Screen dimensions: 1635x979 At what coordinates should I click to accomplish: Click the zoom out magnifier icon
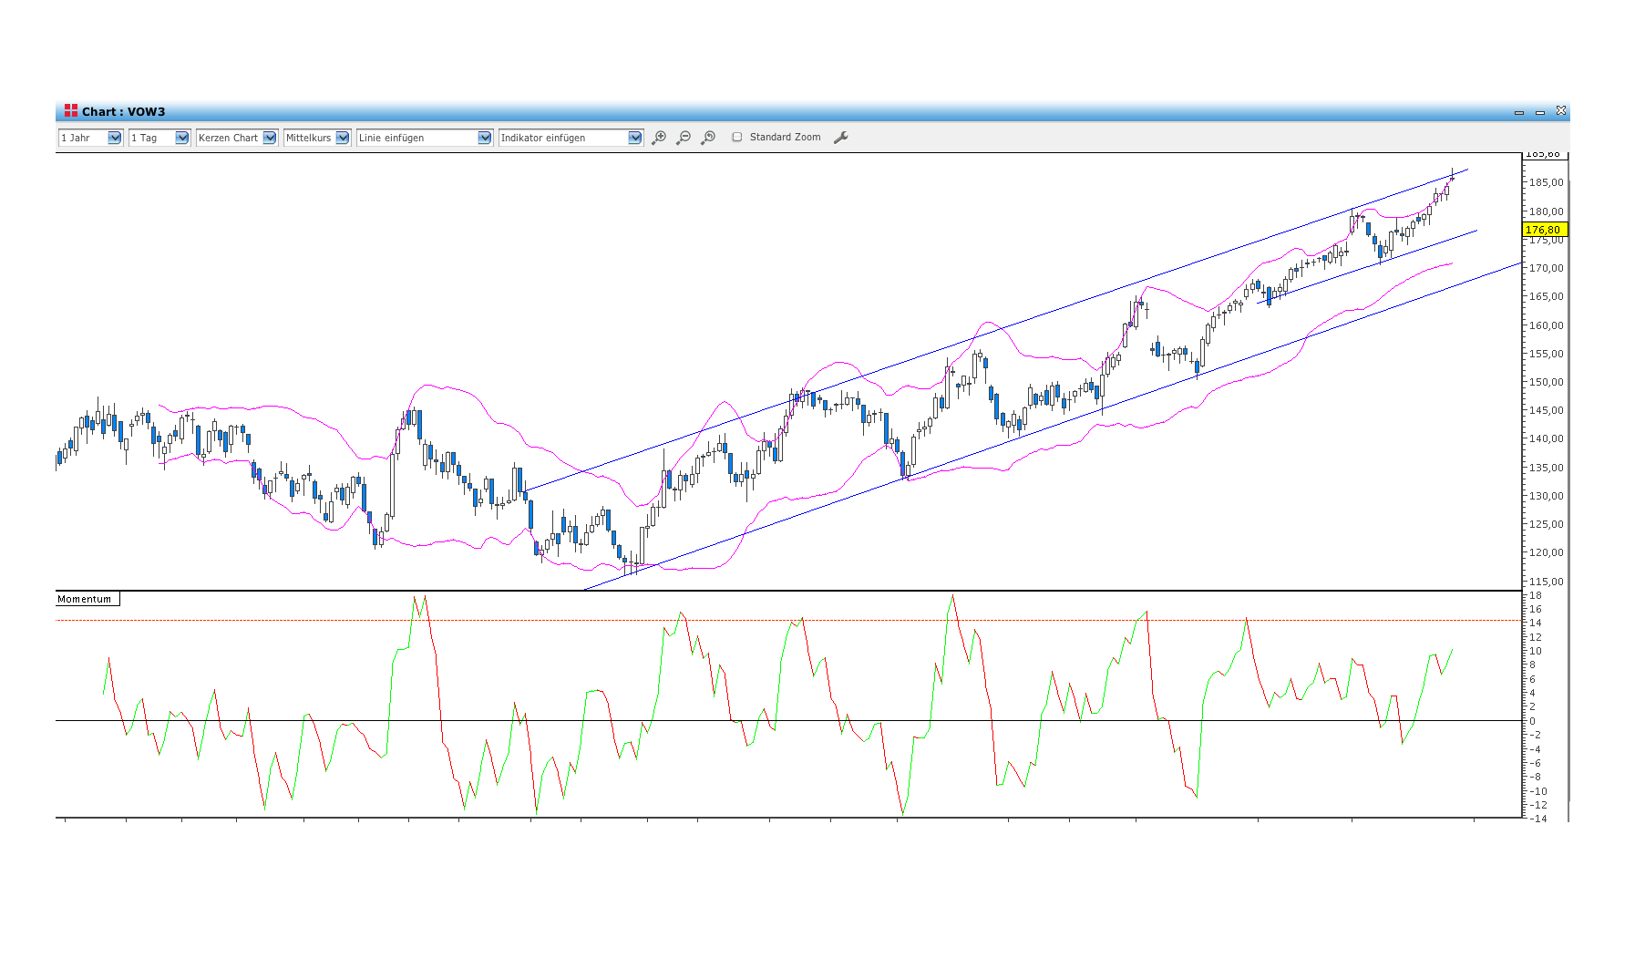(x=684, y=138)
